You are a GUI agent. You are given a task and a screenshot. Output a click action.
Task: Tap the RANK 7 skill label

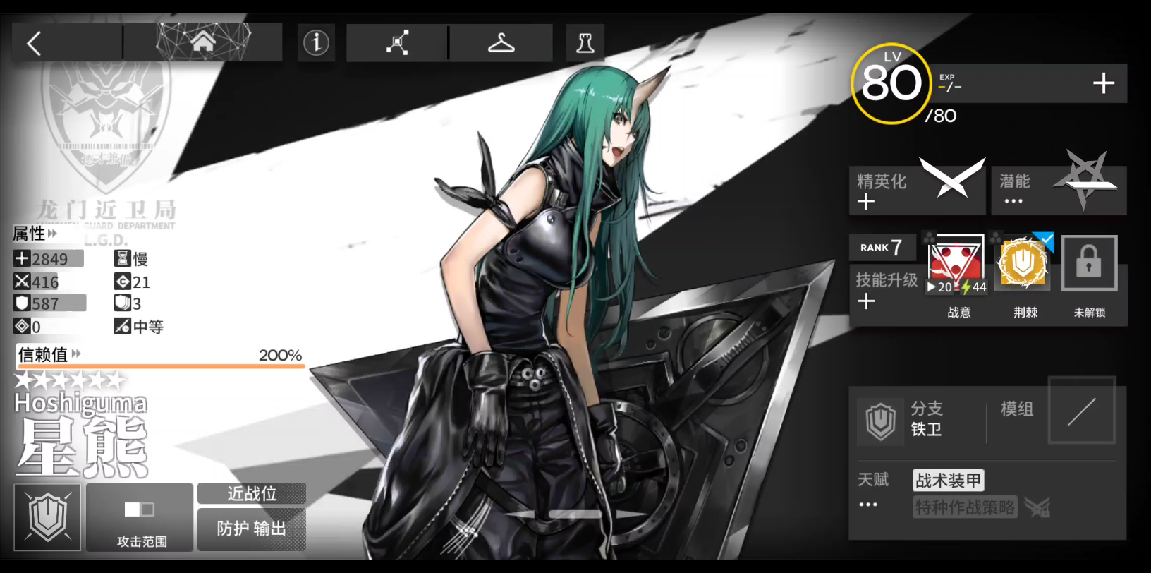(882, 247)
